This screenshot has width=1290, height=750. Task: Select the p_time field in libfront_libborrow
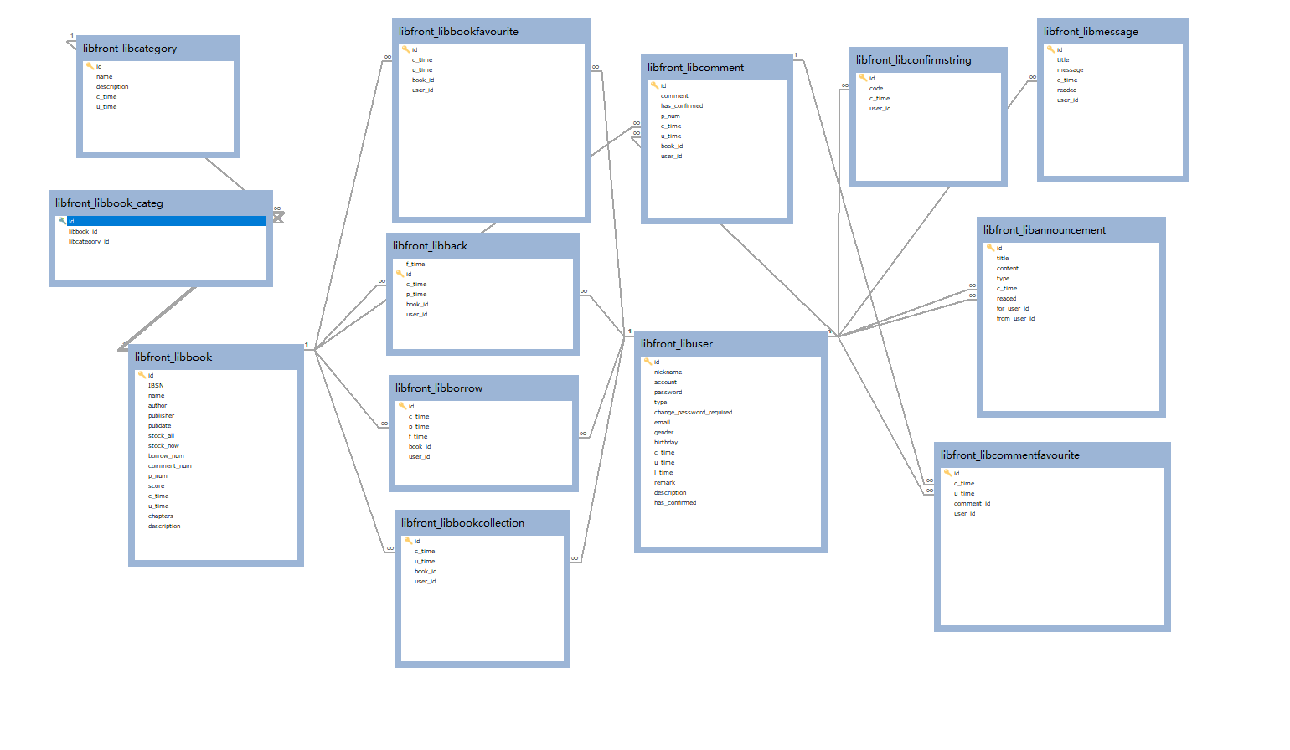pyautogui.click(x=419, y=427)
